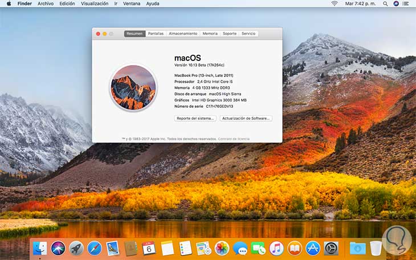Click Memoria 4 GB 1333 MHz DDR3

pyautogui.click(x=202, y=88)
